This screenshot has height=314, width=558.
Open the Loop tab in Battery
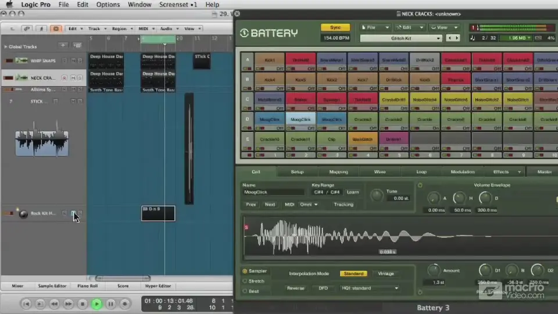[421, 172]
